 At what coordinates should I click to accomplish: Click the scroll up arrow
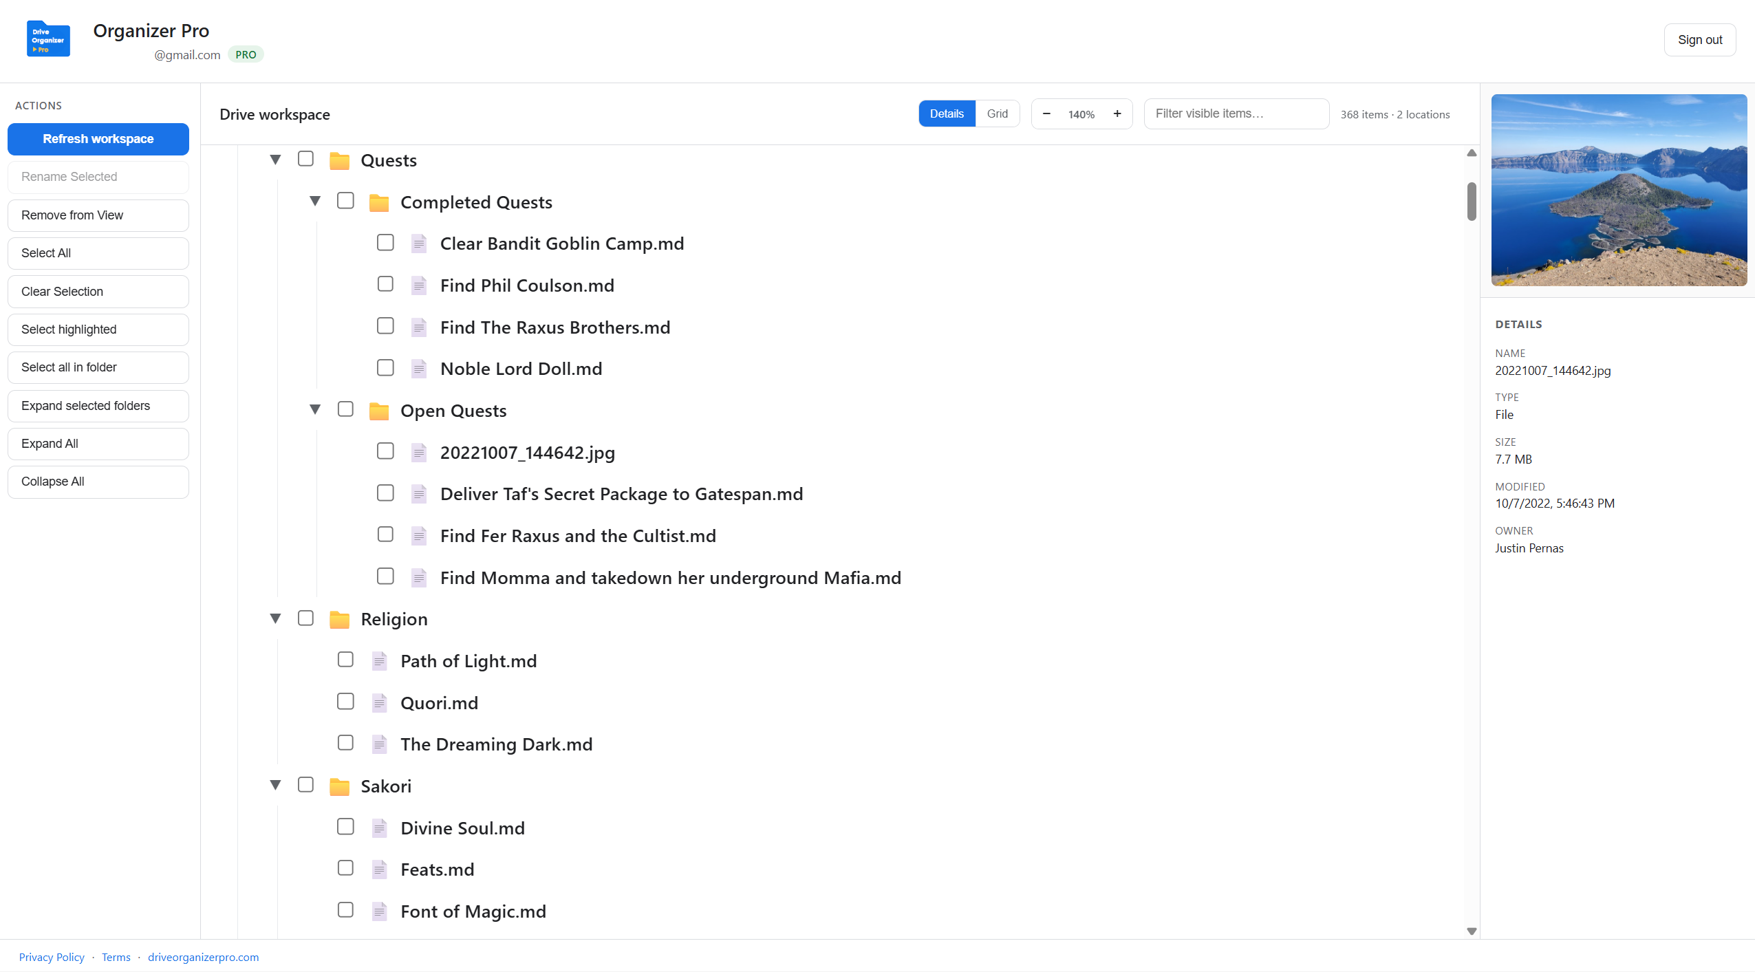[1472, 153]
